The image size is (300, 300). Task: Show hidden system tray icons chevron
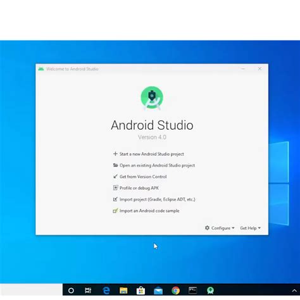tap(294, 291)
